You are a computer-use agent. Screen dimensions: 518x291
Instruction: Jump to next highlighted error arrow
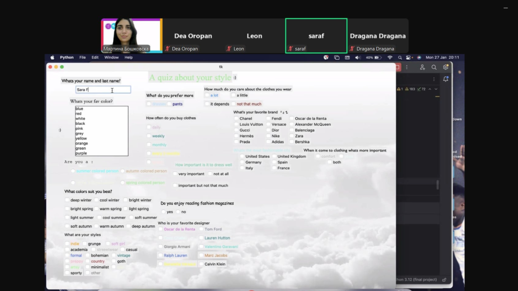pyautogui.click(x=437, y=89)
